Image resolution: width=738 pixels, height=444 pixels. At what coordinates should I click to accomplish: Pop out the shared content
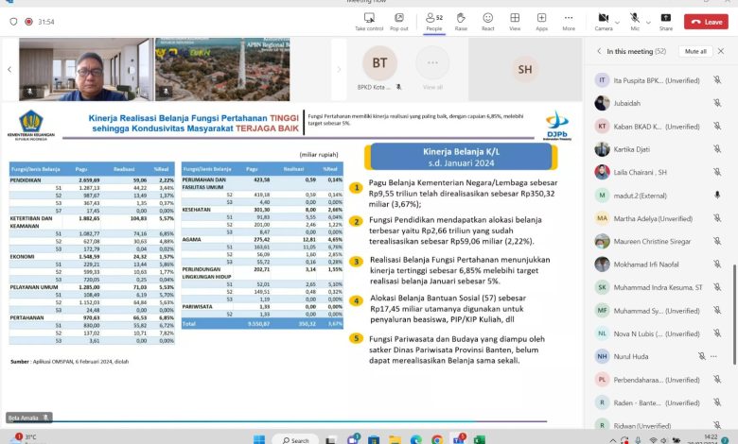[x=399, y=20]
